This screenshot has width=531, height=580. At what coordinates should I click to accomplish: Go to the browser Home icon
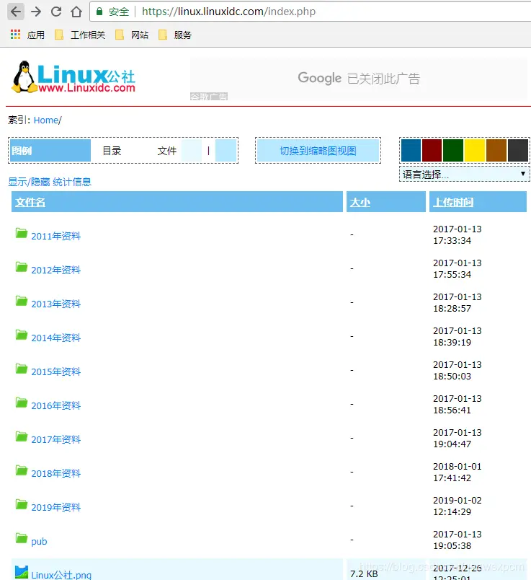[x=76, y=12]
